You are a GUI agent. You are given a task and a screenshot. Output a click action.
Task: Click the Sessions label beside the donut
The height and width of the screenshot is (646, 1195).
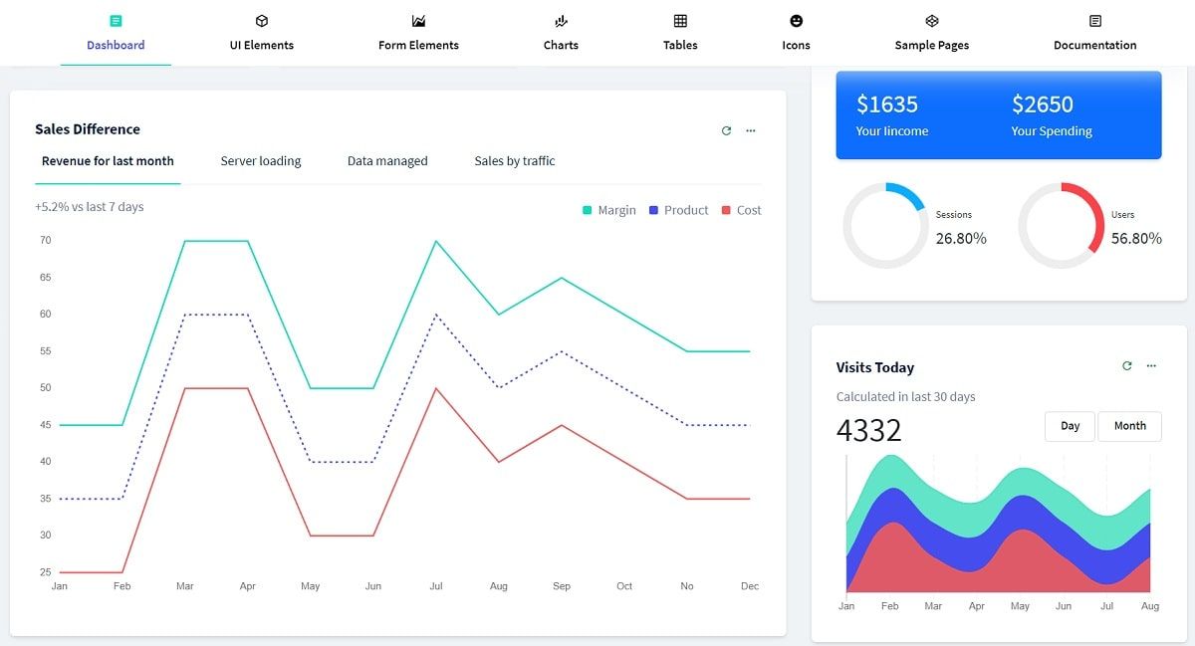pyautogui.click(x=954, y=215)
